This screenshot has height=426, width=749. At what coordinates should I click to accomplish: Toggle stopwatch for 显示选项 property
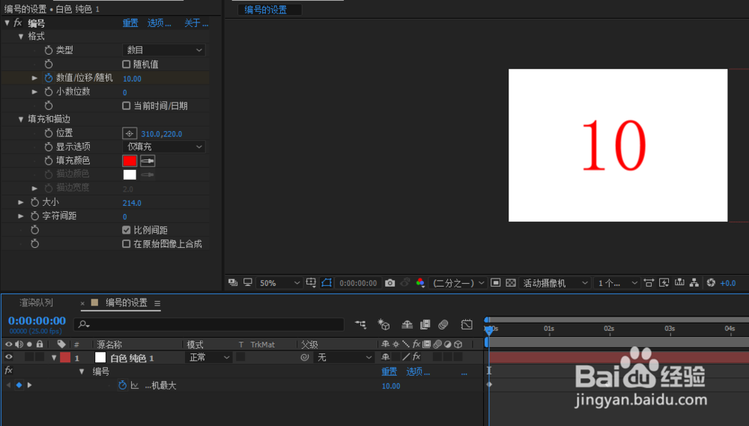[x=48, y=147]
